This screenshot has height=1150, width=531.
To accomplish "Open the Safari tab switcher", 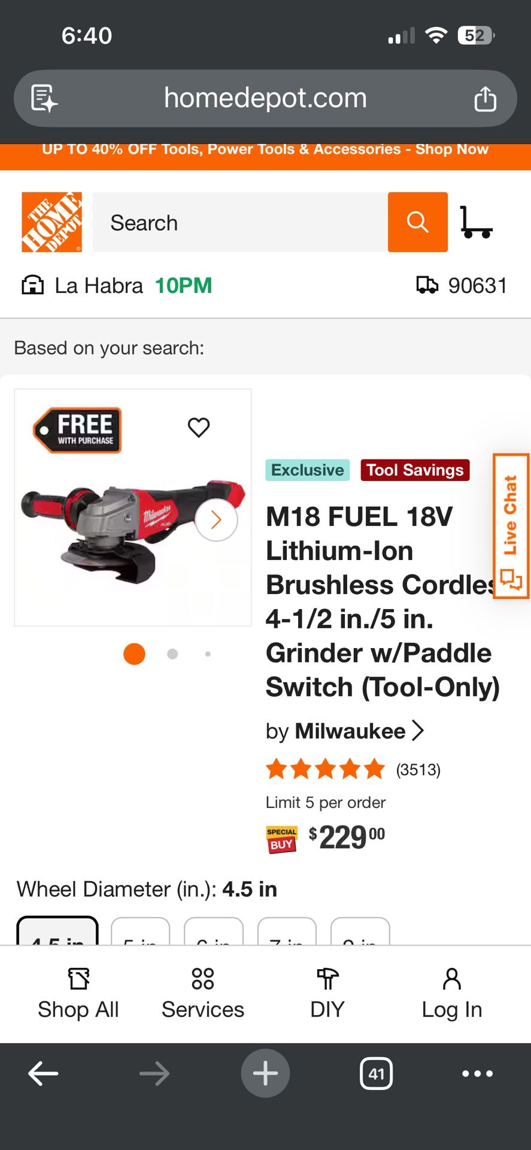I will [x=376, y=1073].
